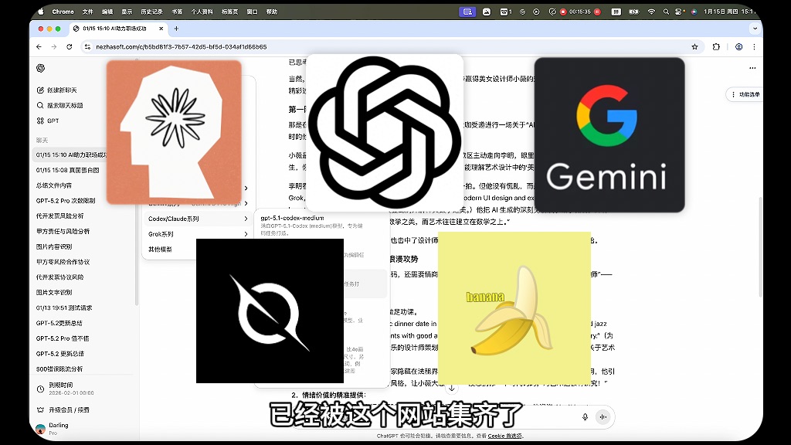Click the clock icon beside 到期时间
The width and height of the screenshot is (791, 445).
tap(40, 389)
